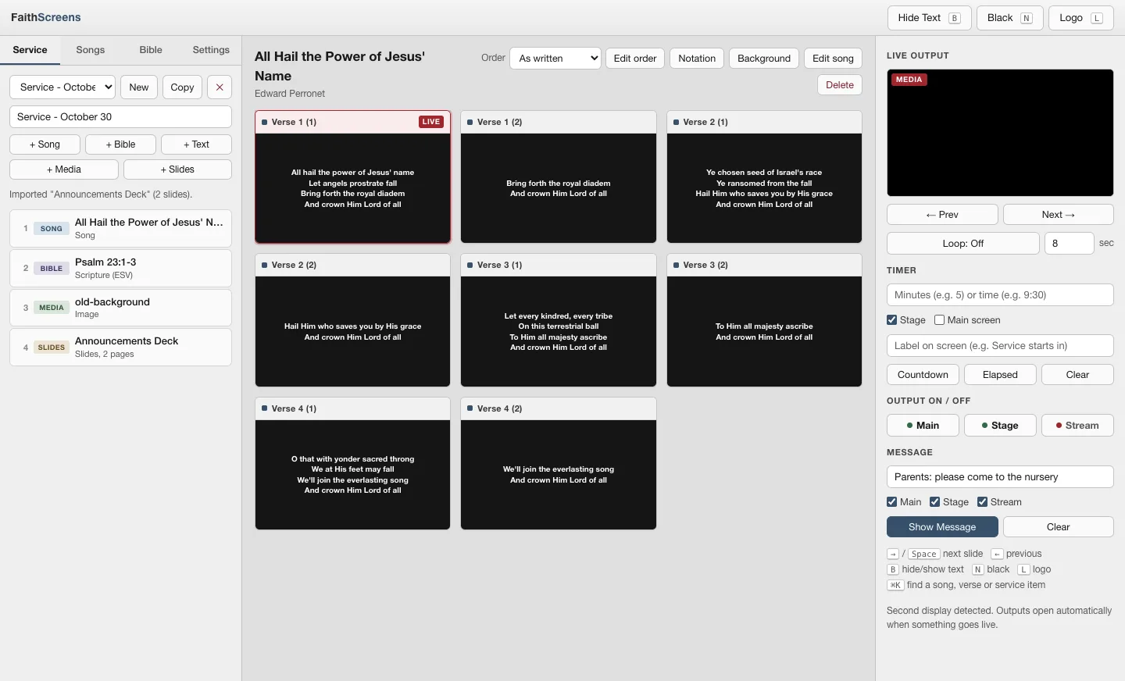The image size is (1125, 681).
Task: Click the Next slide arrow button
Action: tap(1059, 214)
